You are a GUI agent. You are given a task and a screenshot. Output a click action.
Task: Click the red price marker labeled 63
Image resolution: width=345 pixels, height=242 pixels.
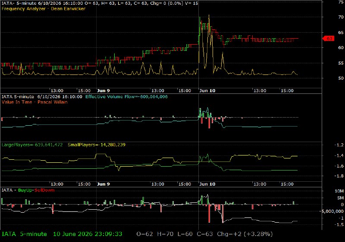tap(329, 39)
